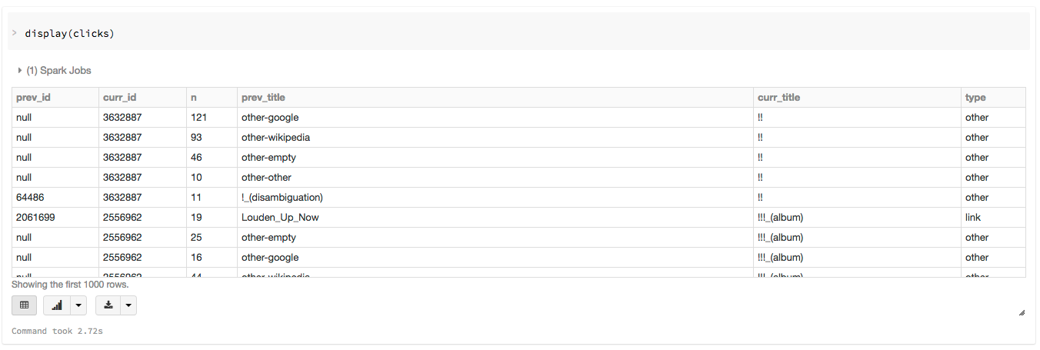Click the cell prompt arrow icon
The image size is (1040, 350).
pos(15,33)
